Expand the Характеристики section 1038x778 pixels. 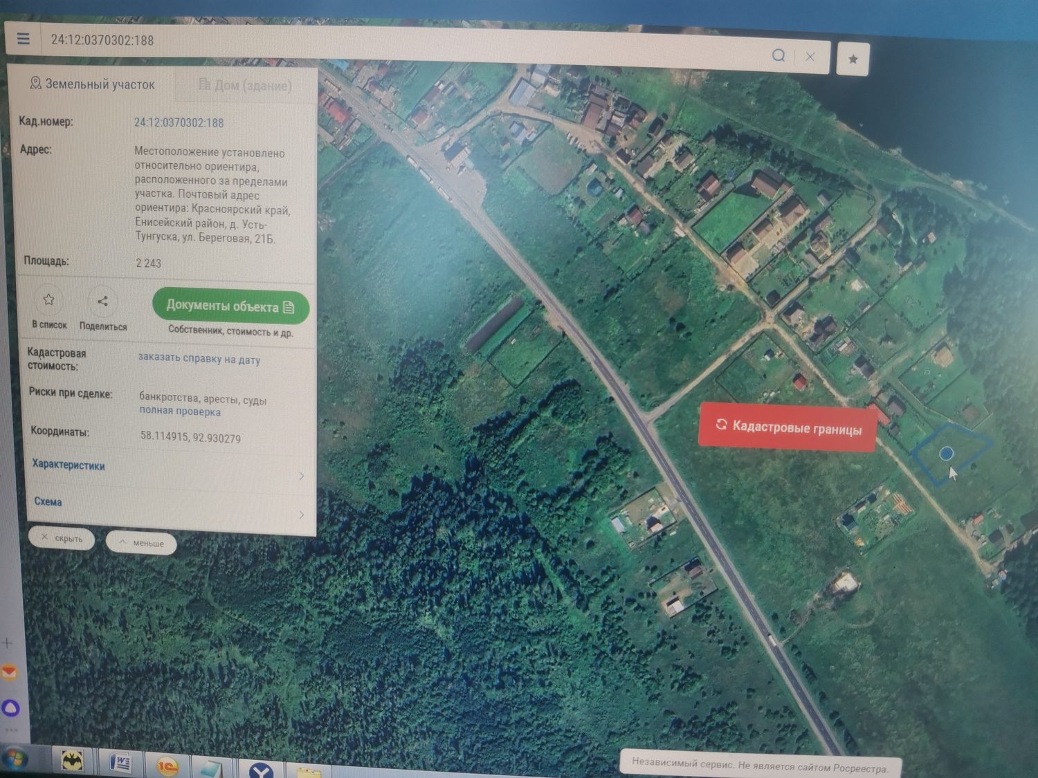point(167,469)
